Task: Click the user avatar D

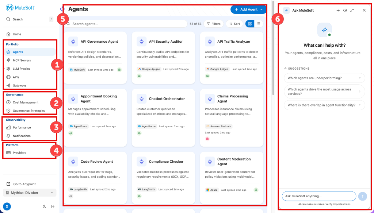Action: coord(7,206)
